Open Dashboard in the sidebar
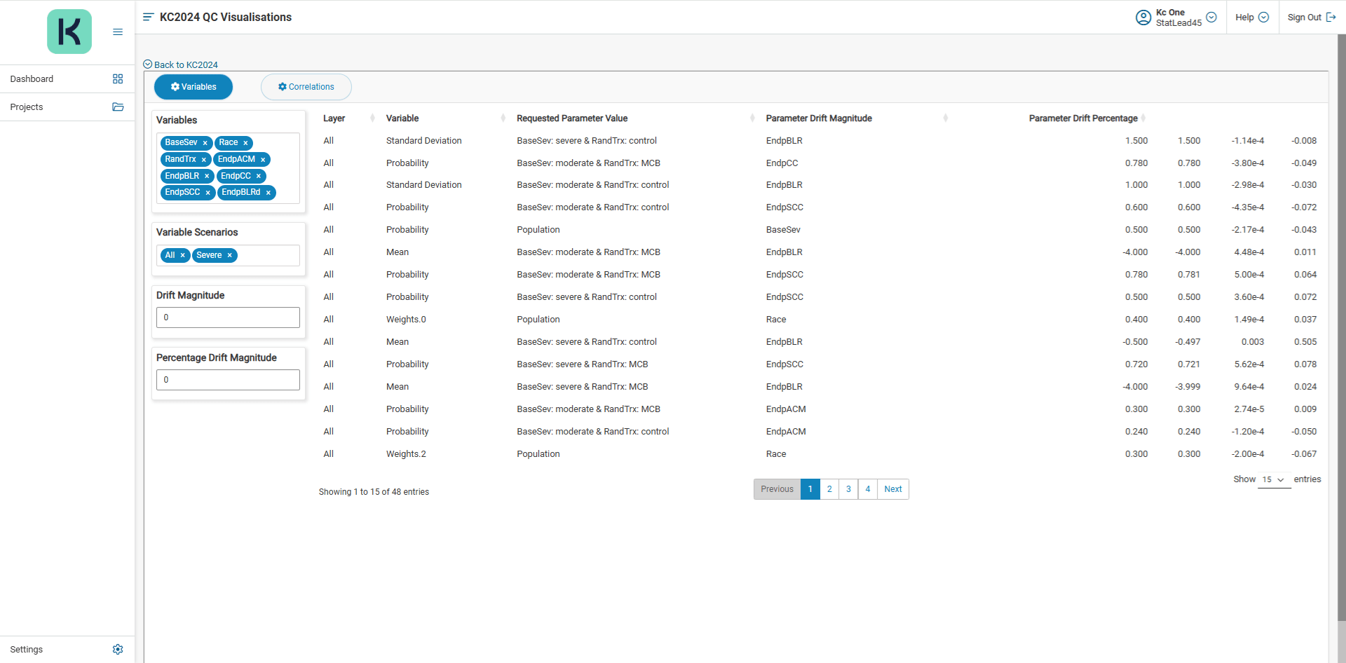Viewport: 1346px width, 663px height. pyautogui.click(x=67, y=79)
